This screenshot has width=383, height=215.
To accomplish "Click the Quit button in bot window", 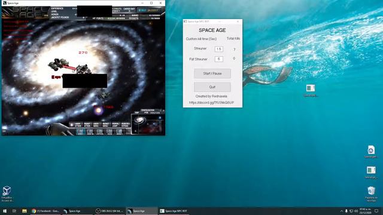I will (212, 87).
